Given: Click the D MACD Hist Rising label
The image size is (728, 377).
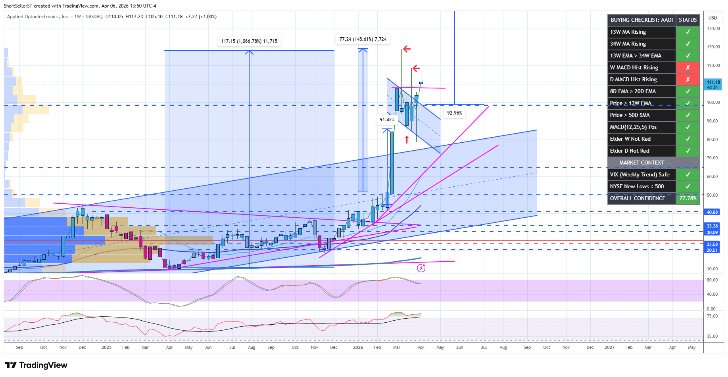Looking at the screenshot, I should point(633,79).
